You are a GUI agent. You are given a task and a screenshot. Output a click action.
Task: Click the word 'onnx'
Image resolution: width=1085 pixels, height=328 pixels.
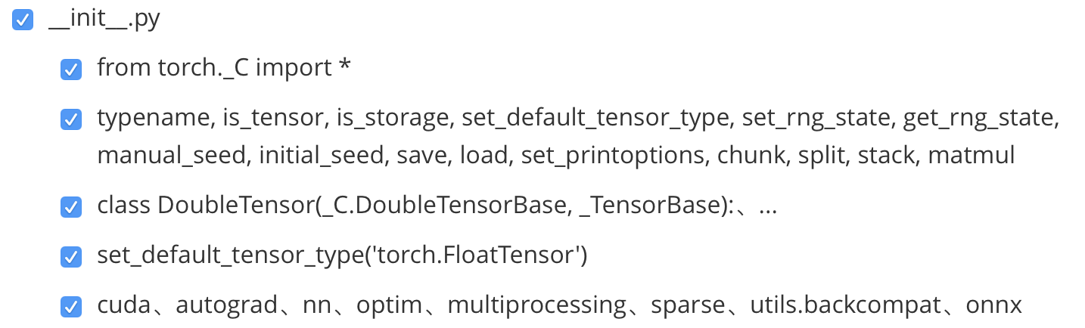click(994, 305)
